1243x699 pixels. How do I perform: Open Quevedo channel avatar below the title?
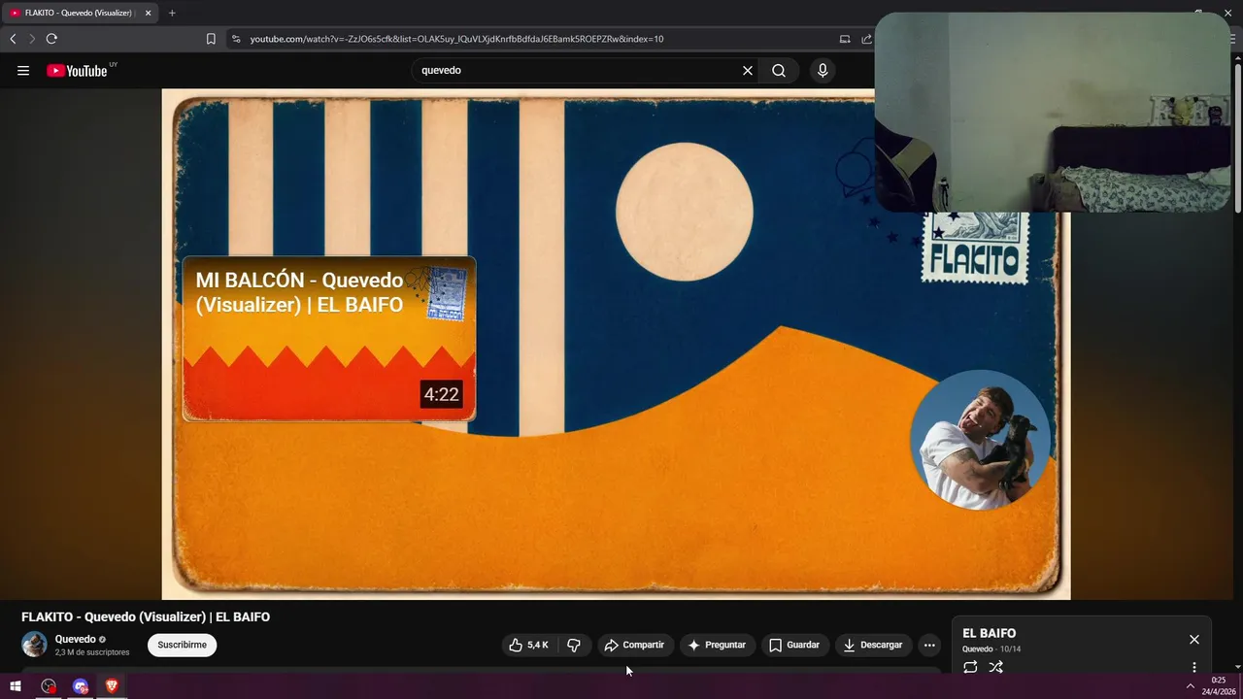point(34,645)
